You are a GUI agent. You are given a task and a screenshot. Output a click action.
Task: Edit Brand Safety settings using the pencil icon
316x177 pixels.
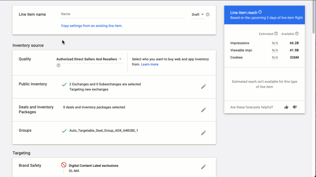[203, 167]
